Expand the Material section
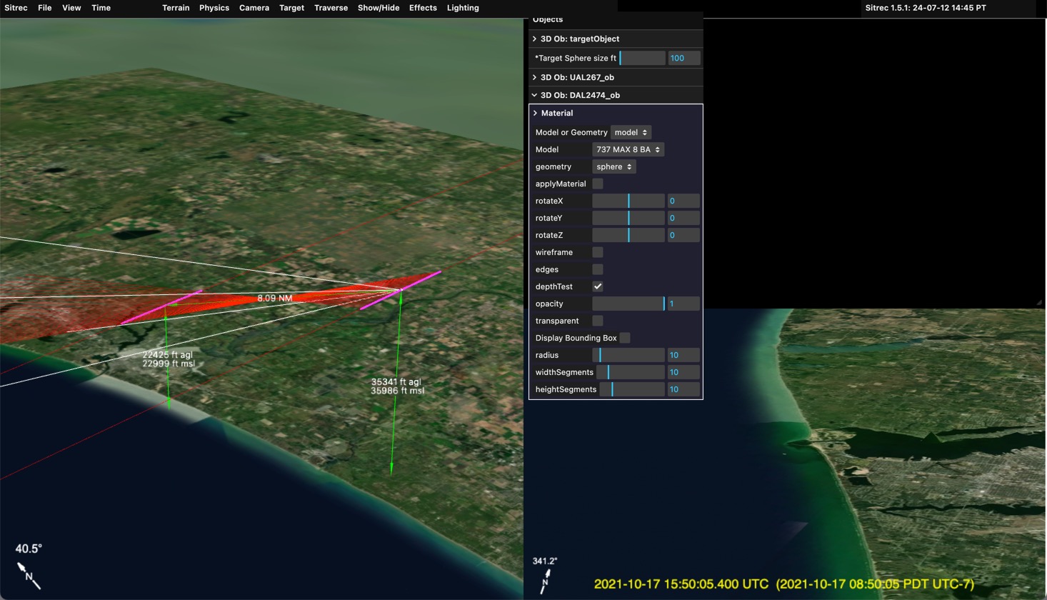The width and height of the screenshot is (1047, 600). [x=556, y=113]
